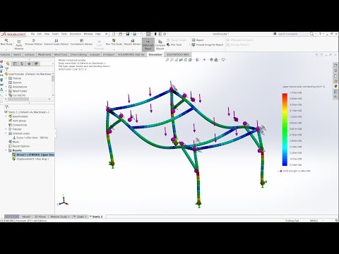The width and height of the screenshot is (339, 254).
Task: Open Connections Advisor tool
Action: pyautogui.click(x=81, y=42)
